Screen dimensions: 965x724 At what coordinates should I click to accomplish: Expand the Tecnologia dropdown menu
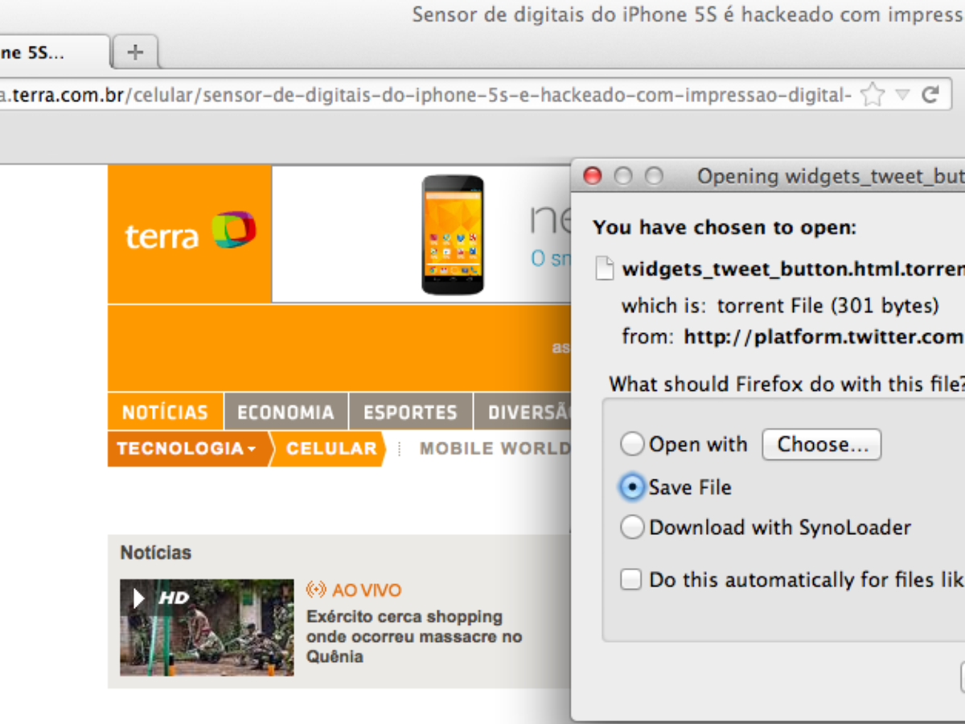[187, 449]
